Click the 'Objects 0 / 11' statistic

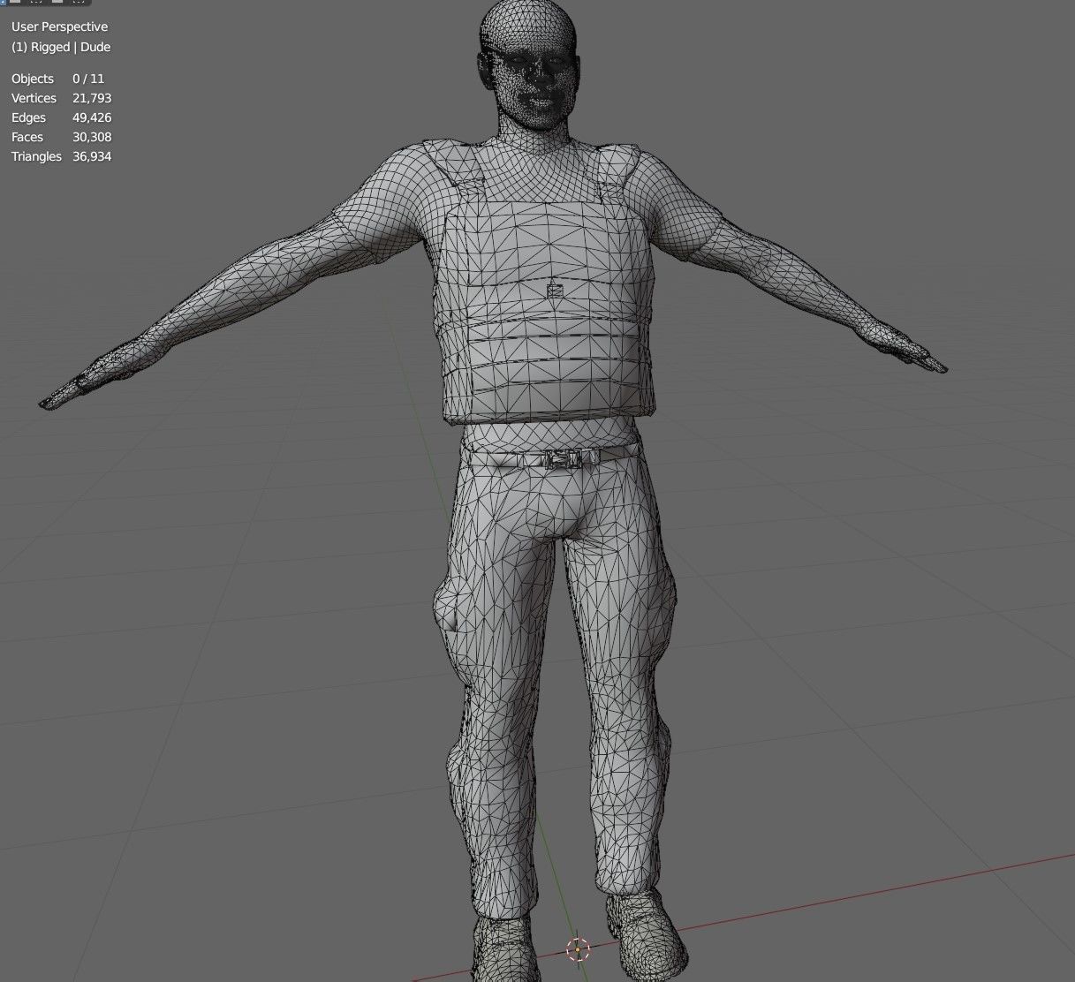(57, 79)
